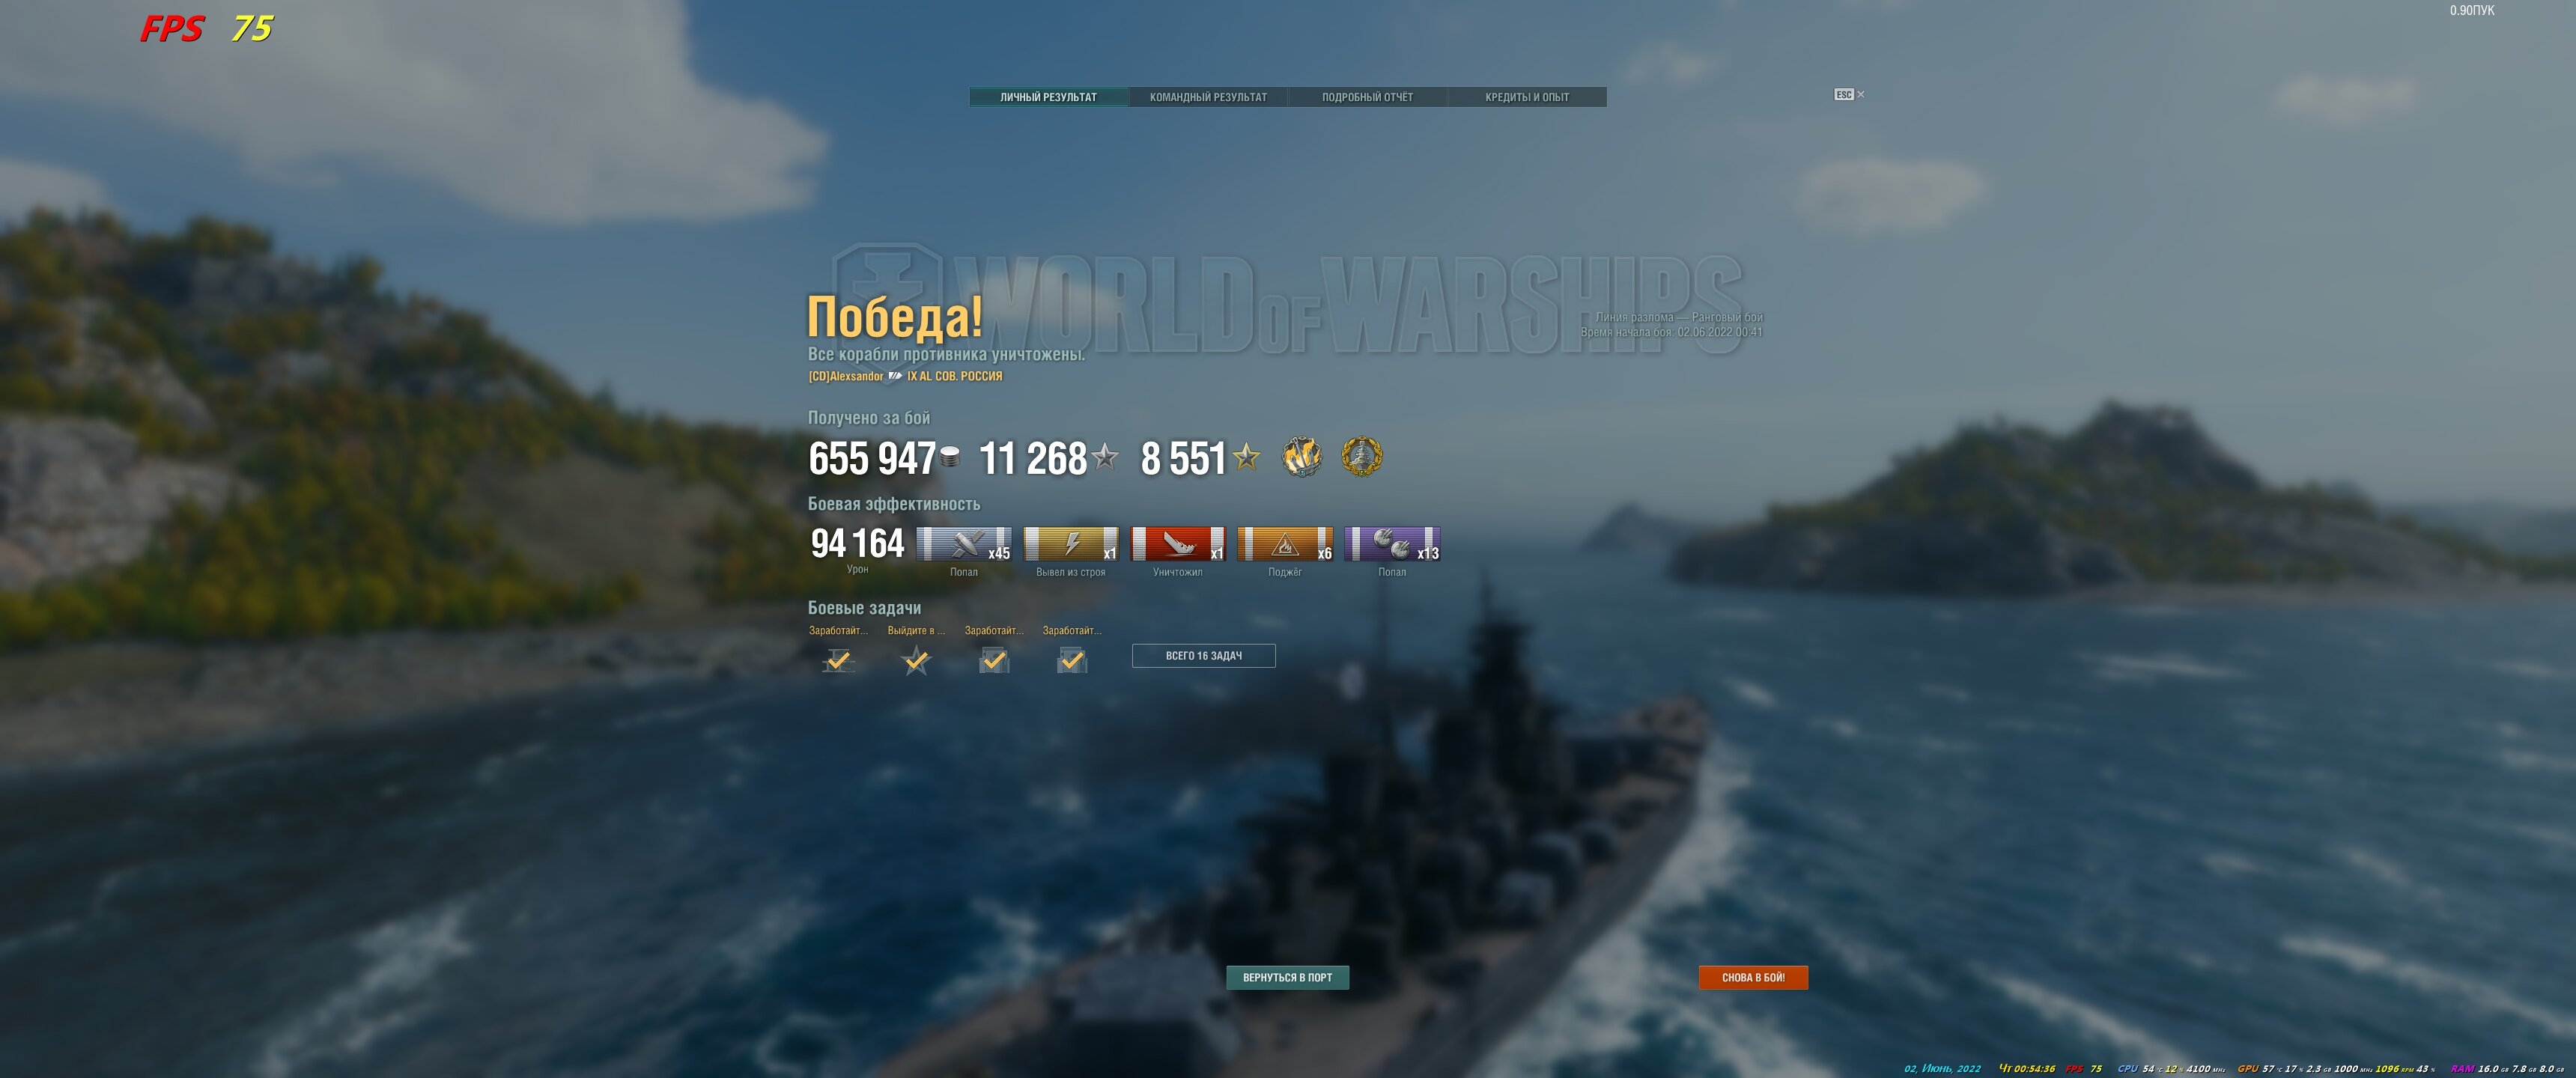The width and height of the screenshot is (2576, 1078).
Task: Select the flaming anchor achievement medal
Action: point(1302,457)
